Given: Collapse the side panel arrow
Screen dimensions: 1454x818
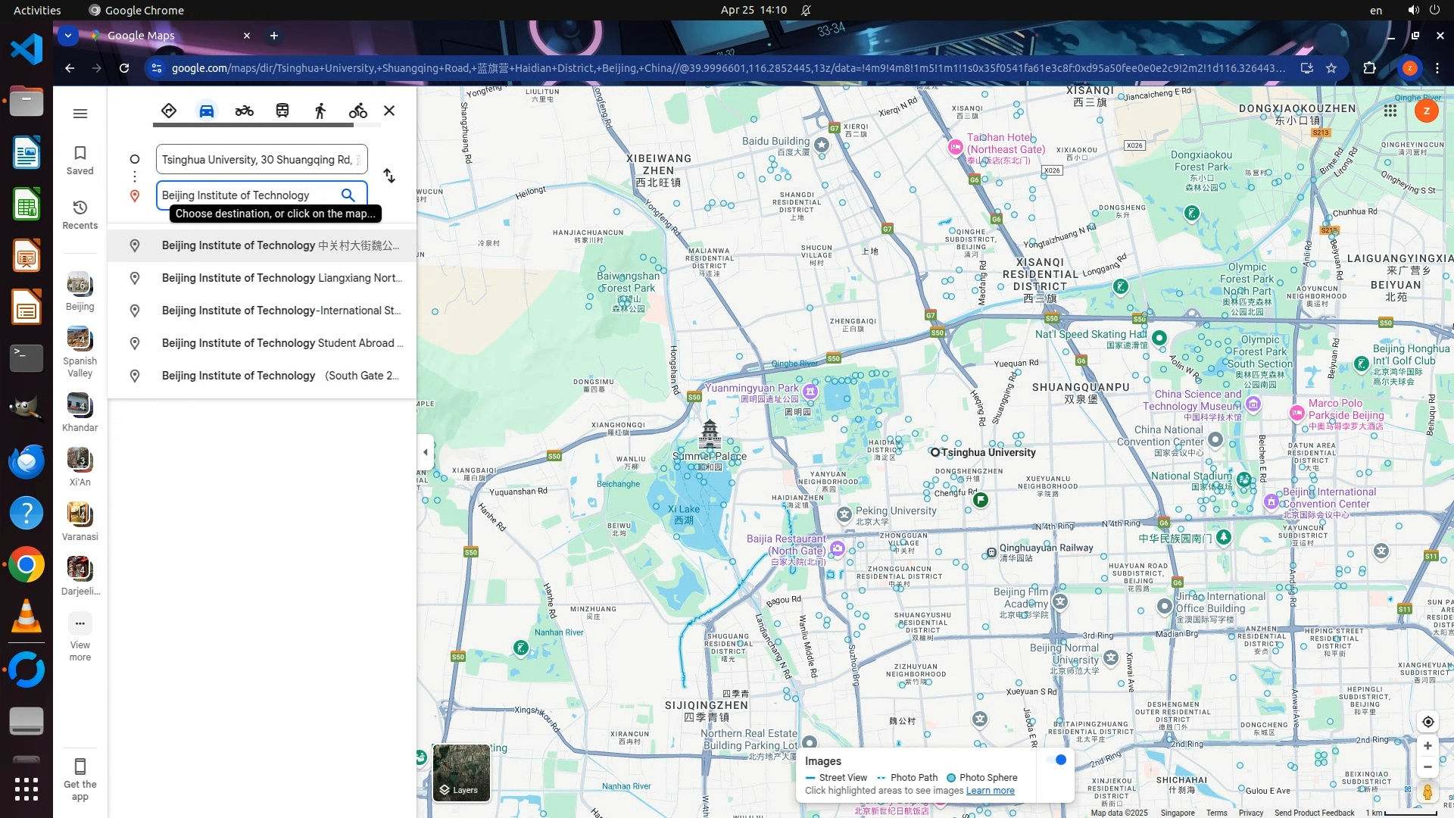Looking at the screenshot, I should pos(425,452).
